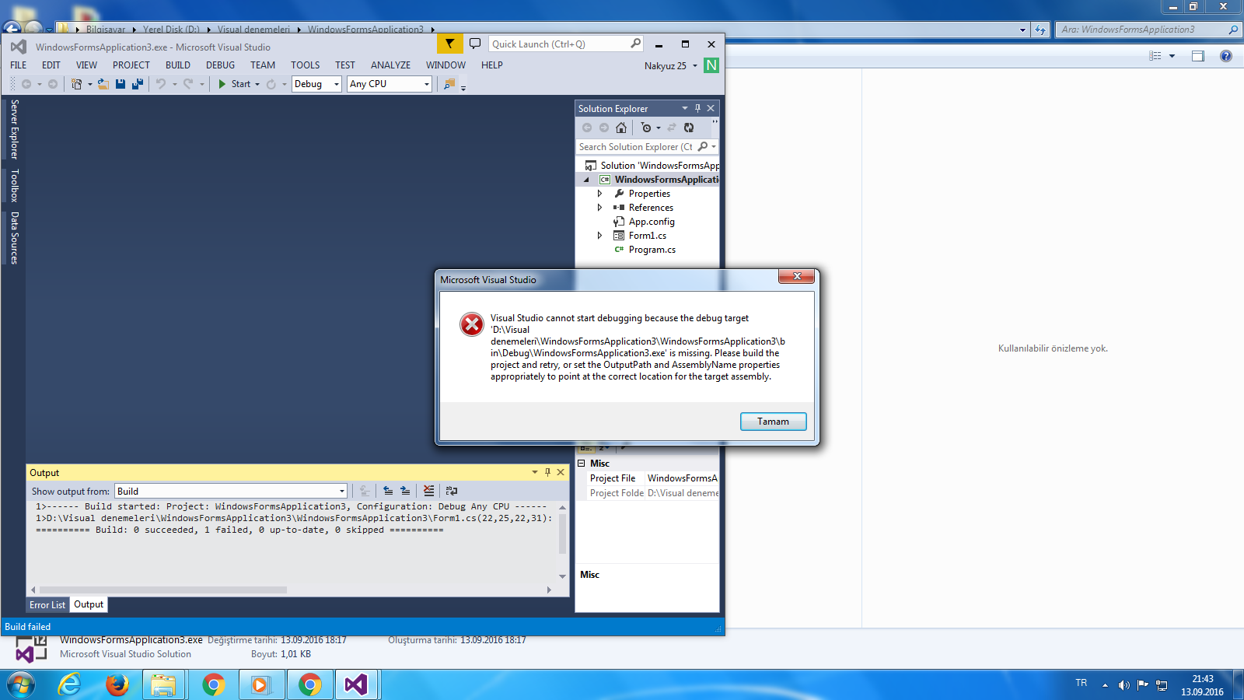Click the New Project toolbar icon
The height and width of the screenshot is (700, 1244).
[76, 84]
